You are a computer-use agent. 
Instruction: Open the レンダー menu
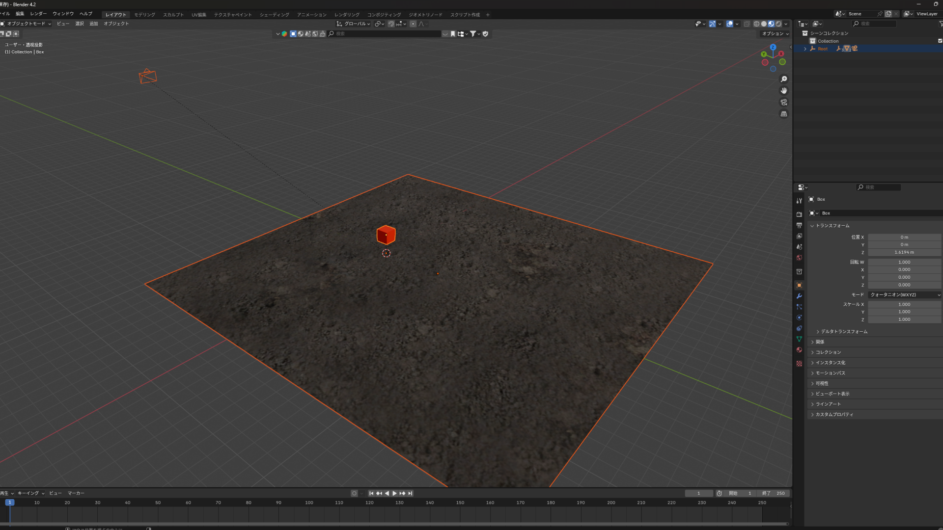38,14
